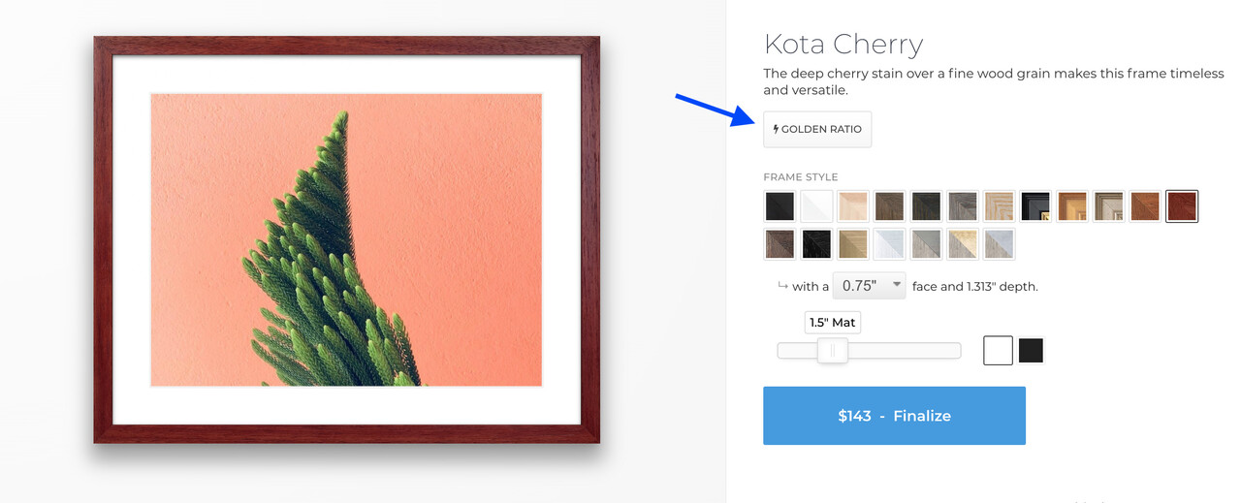Open the 0.75" frame face width dropdown

coord(870,286)
